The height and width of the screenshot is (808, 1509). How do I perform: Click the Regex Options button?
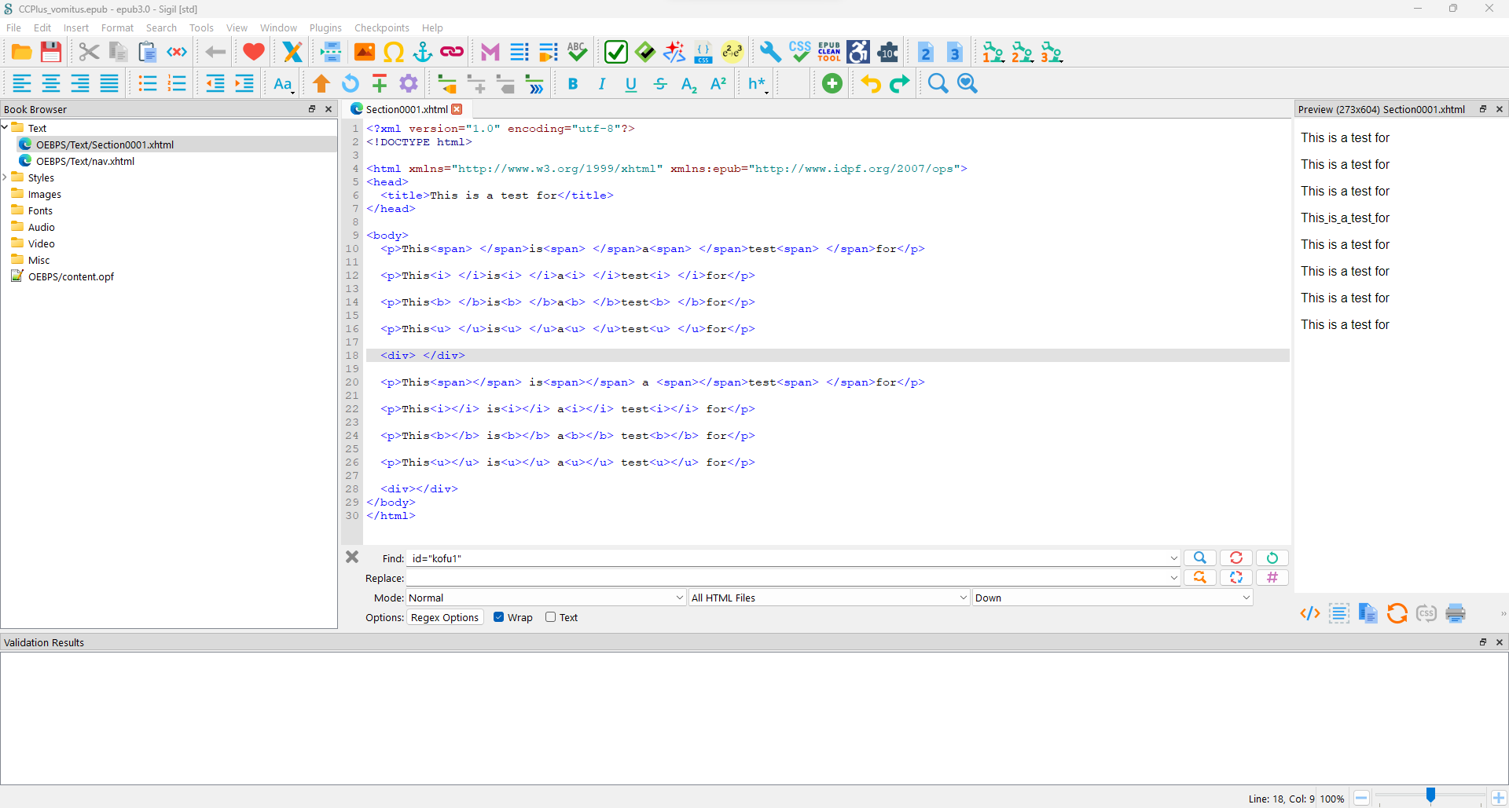tap(444, 617)
